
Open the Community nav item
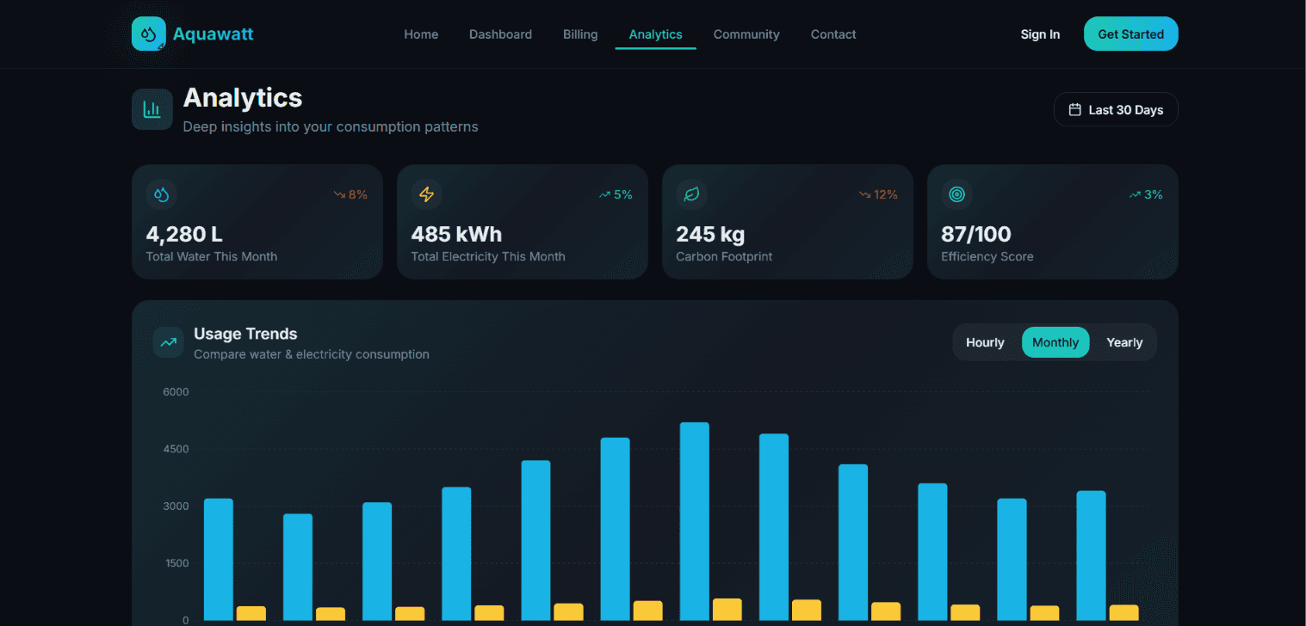(x=746, y=34)
